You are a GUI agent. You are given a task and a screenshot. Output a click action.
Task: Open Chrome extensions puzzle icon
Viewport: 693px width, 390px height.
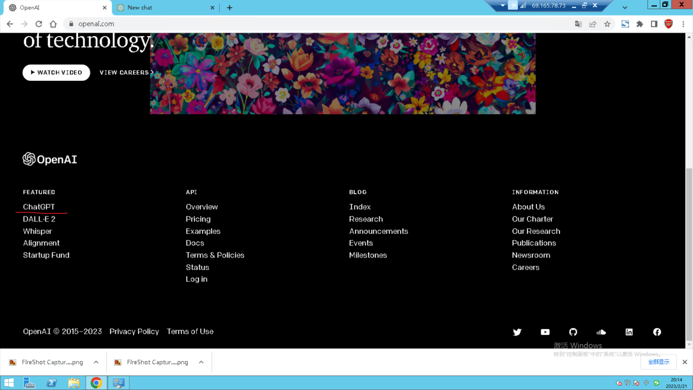click(x=640, y=24)
